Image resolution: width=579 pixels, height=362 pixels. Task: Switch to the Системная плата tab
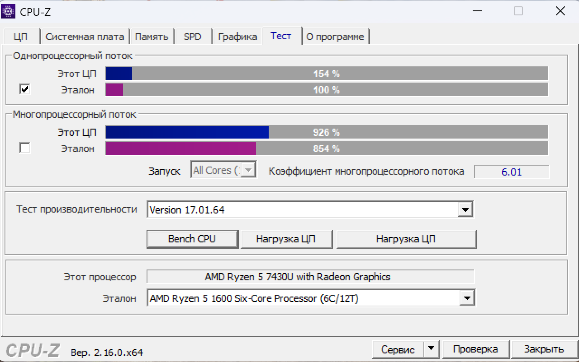pos(85,37)
